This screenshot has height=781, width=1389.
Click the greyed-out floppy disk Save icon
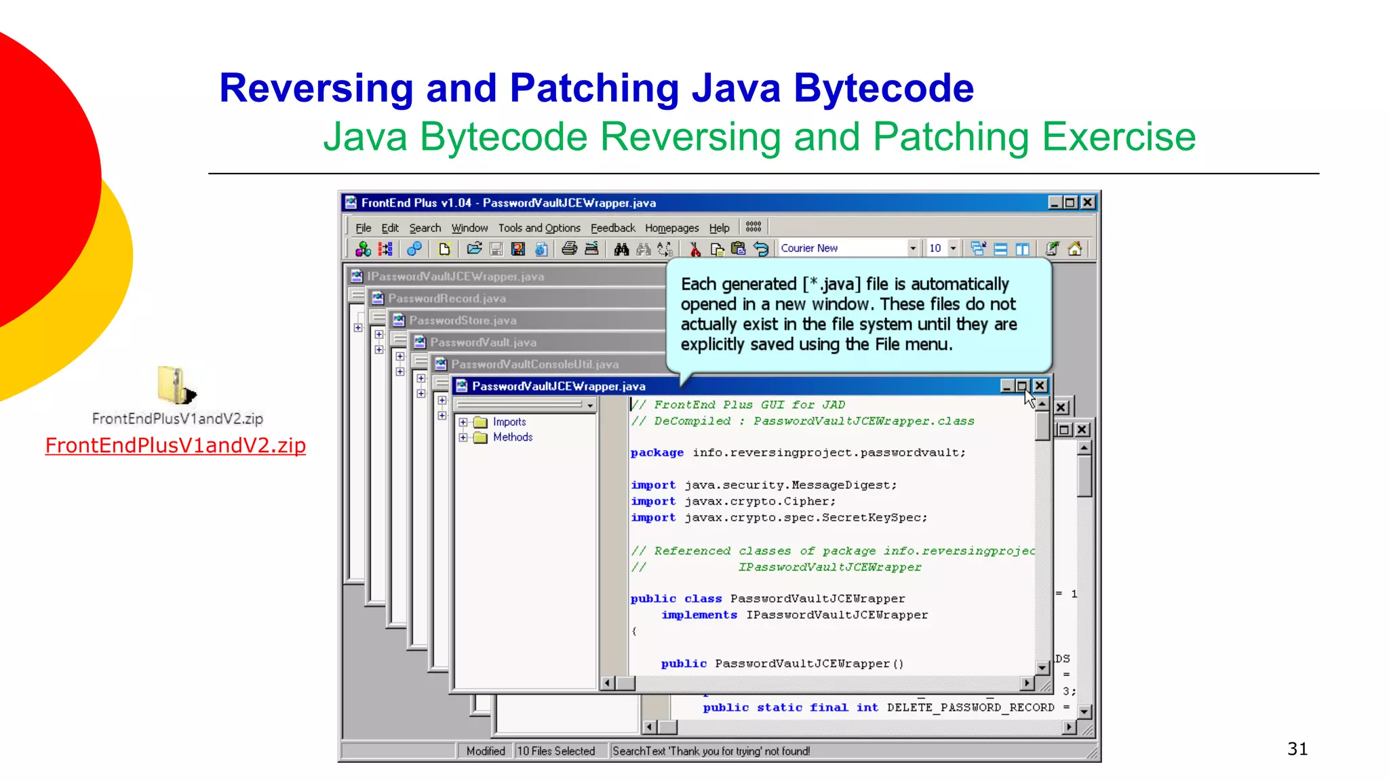[x=496, y=249]
